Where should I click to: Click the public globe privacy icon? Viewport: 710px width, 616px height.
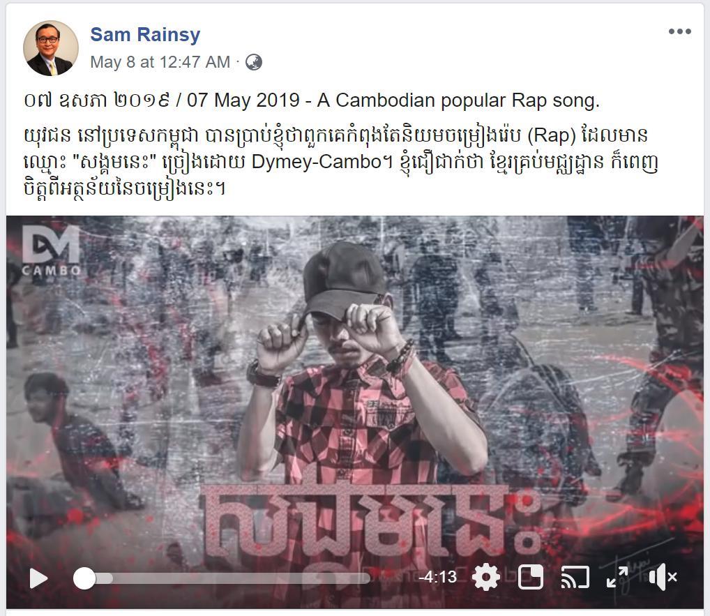click(254, 62)
